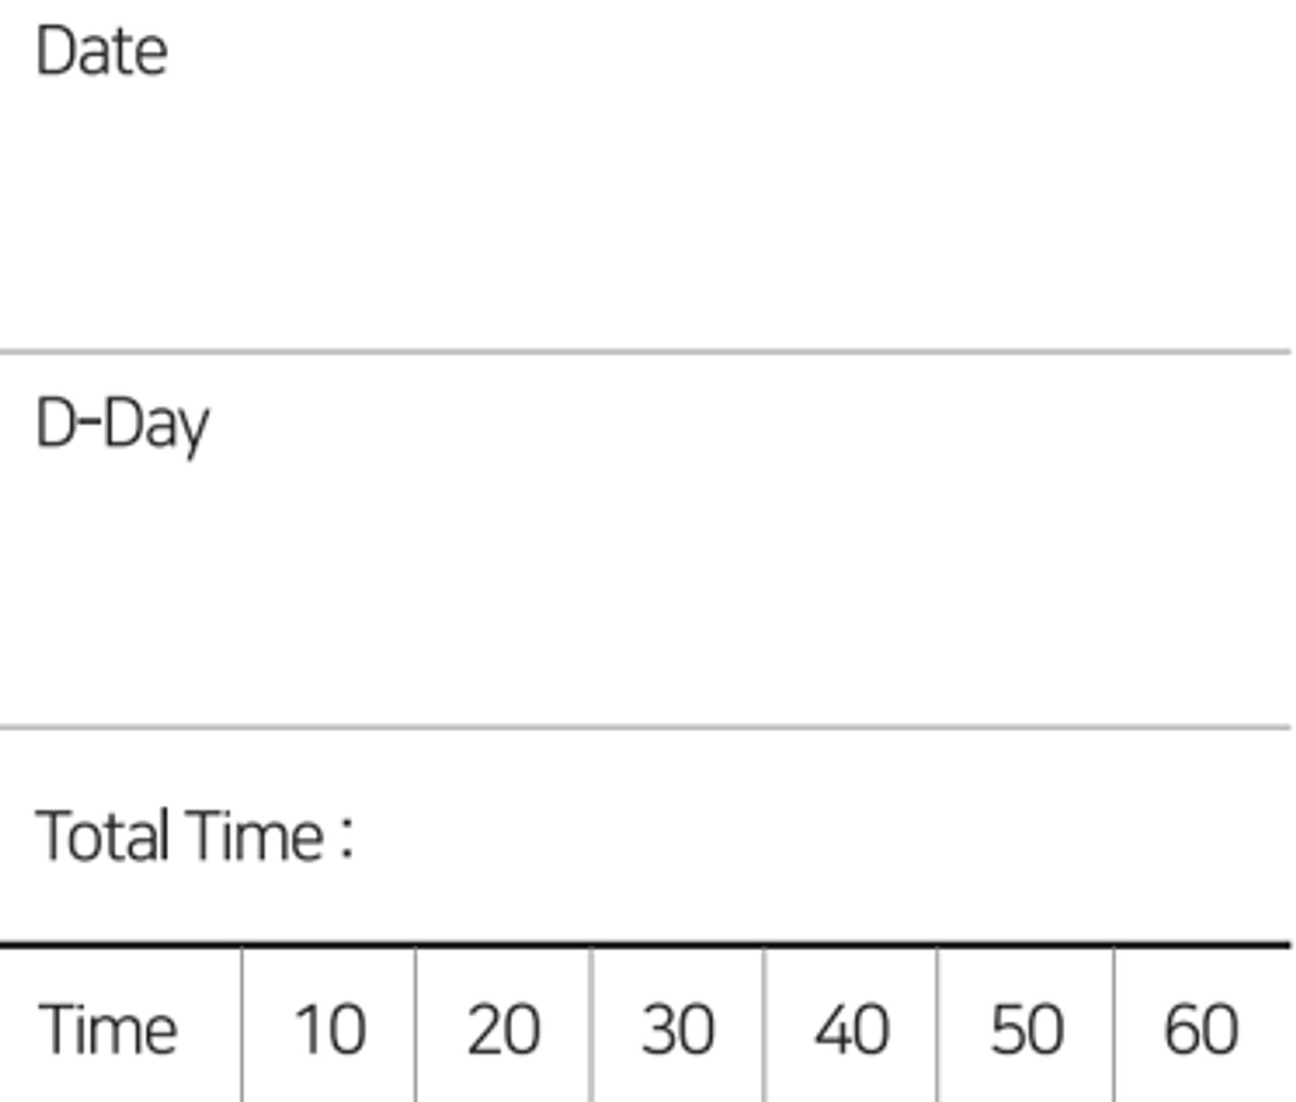
Task: Click the divider line below Date section
Action: point(648,351)
